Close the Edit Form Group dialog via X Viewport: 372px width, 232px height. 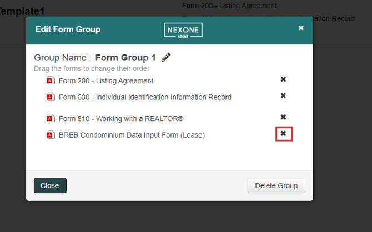tap(301, 28)
